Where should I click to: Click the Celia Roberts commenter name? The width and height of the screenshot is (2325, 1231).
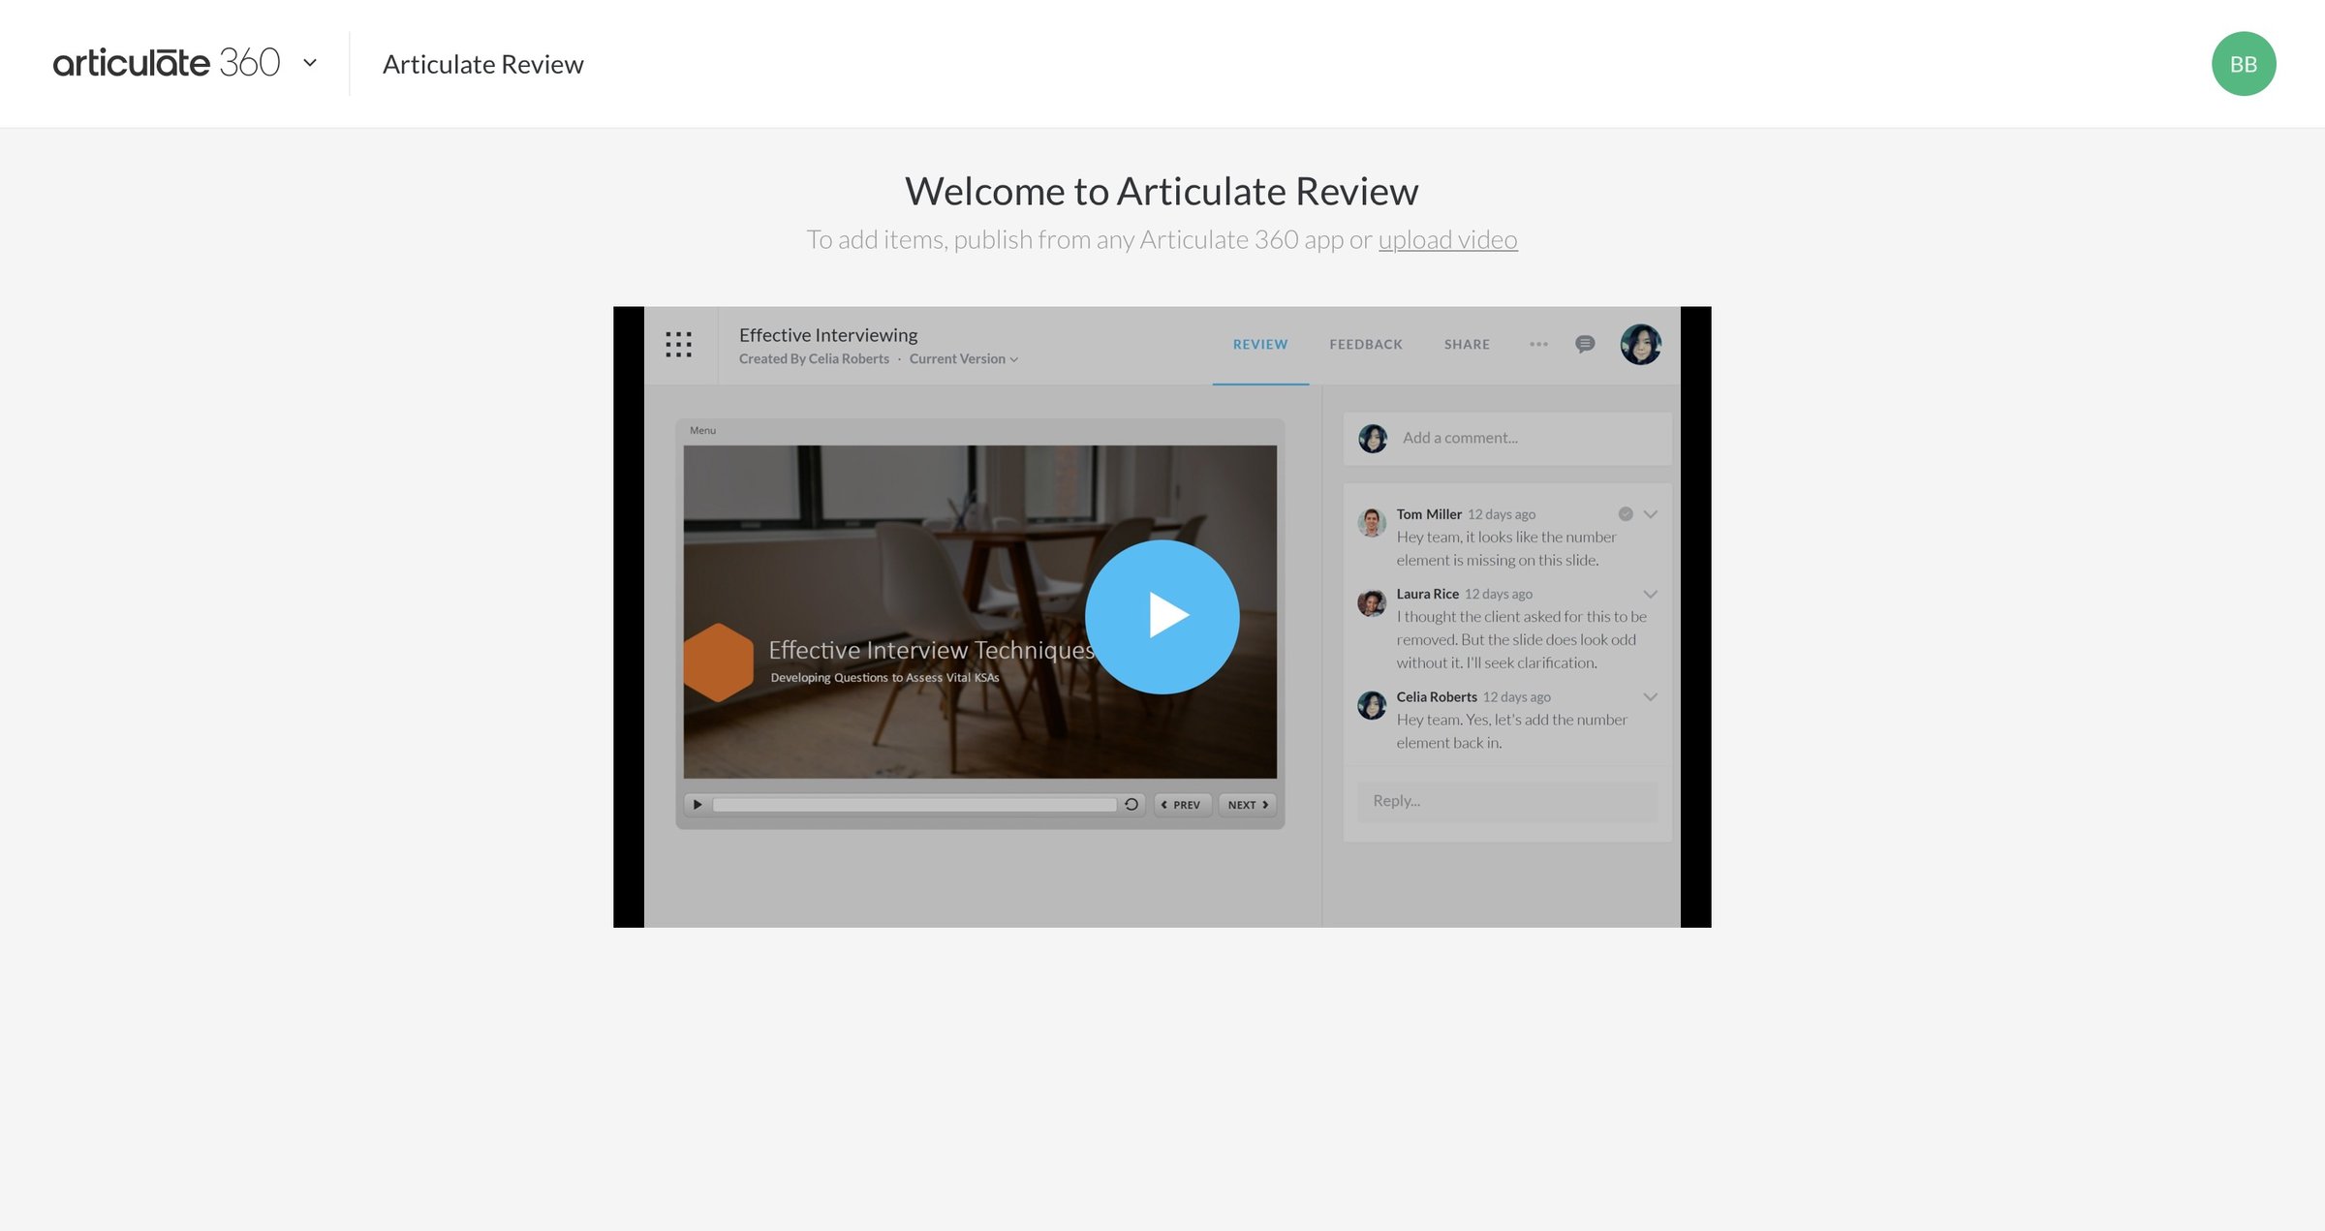point(1437,697)
